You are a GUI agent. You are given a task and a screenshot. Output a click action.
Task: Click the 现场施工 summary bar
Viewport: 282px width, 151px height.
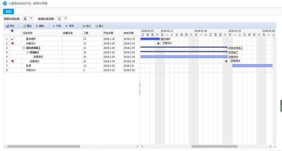click(x=184, y=52)
